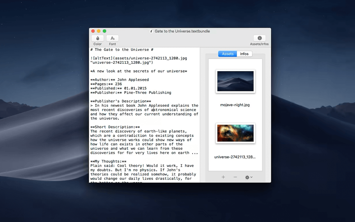Remove the asset using the minus button
Image resolution: width=355 pixels, height=222 pixels.
(x=235, y=177)
